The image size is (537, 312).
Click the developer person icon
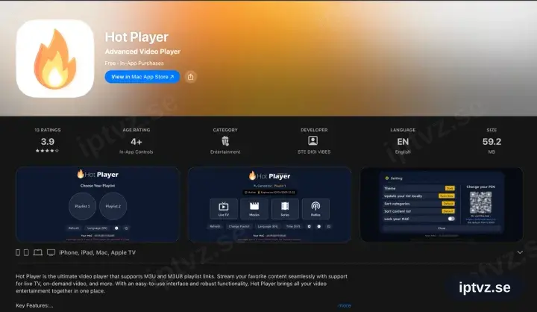313,140
